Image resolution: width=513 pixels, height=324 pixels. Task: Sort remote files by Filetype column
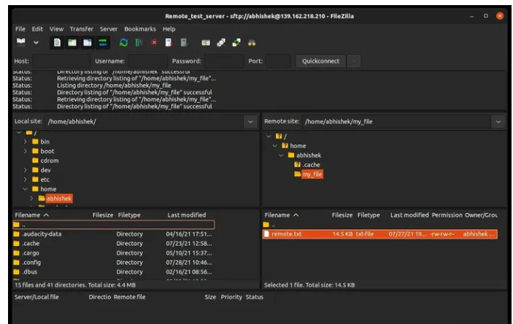click(369, 215)
